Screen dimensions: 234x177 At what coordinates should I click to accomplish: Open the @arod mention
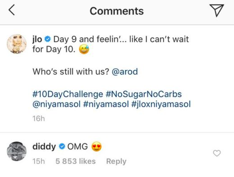(124, 72)
